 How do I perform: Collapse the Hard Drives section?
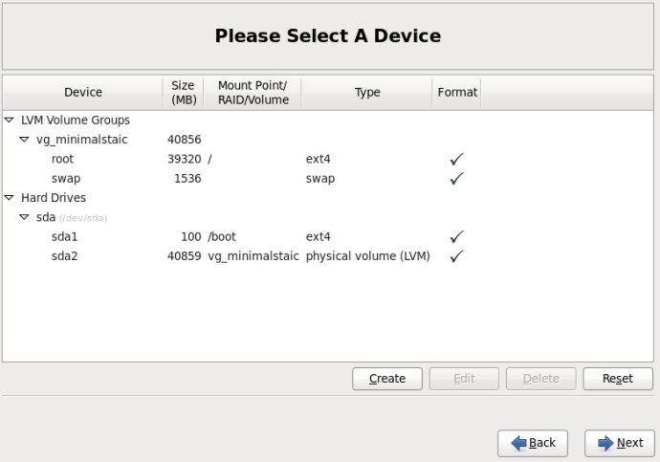click(9, 197)
